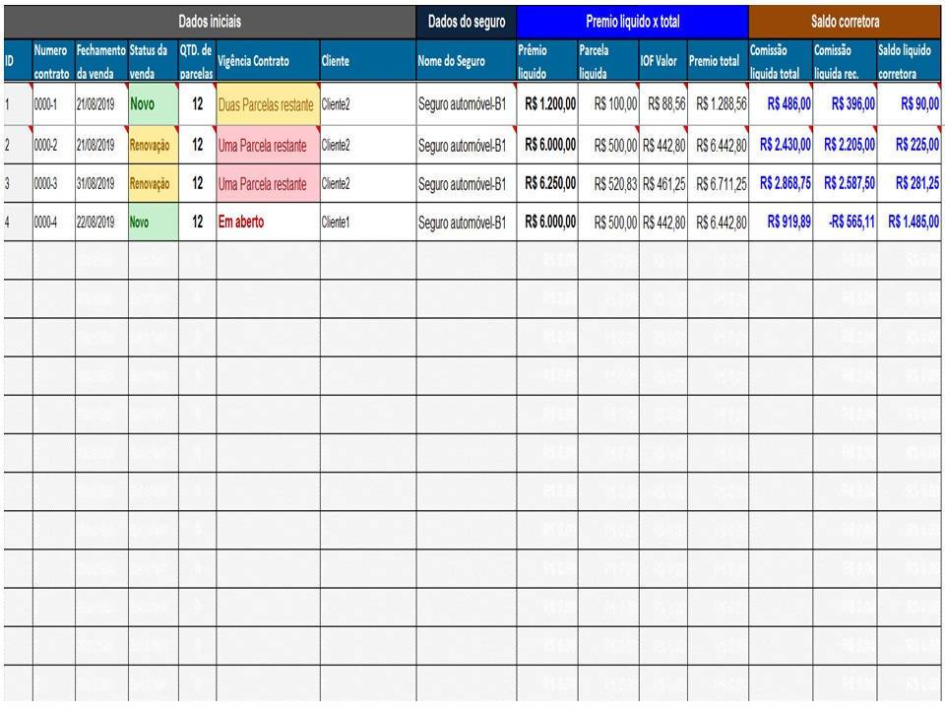Click contract number cell 0000-1
This screenshot has height=709, width=945.
click(x=52, y=104)
